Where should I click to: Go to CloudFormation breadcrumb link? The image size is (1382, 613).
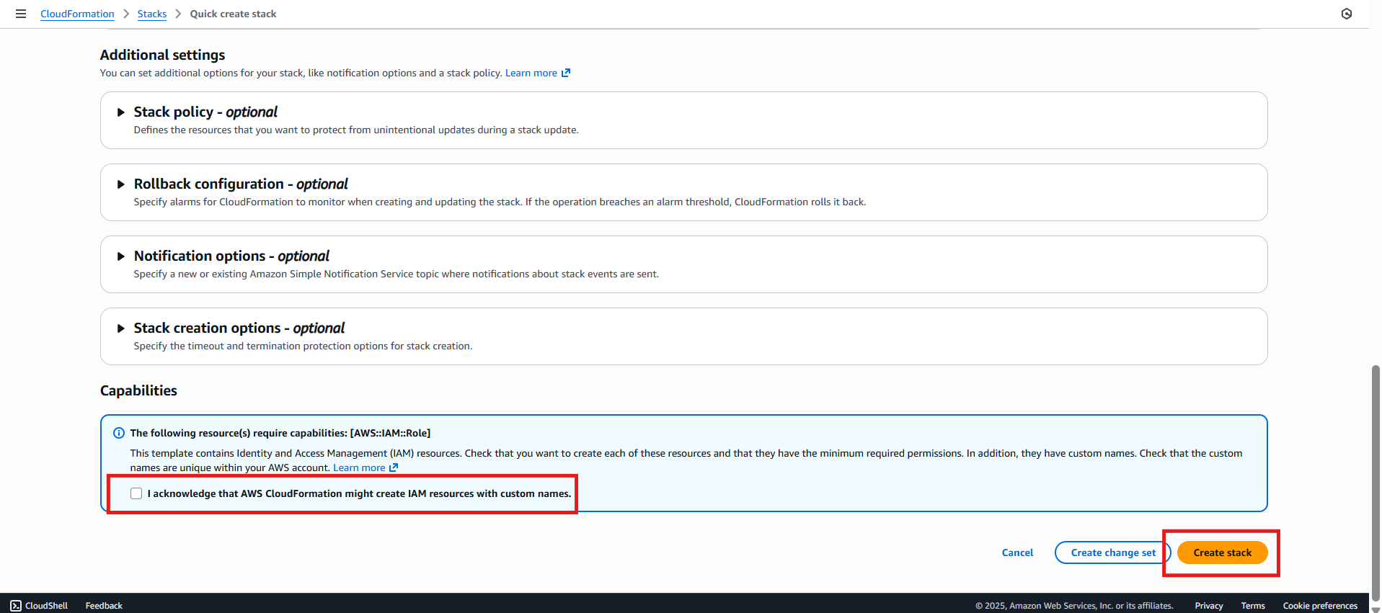[77, 14]
